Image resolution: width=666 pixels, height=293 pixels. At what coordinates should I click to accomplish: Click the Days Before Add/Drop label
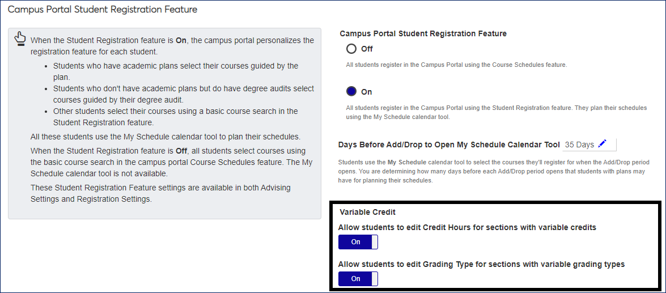(449, 145)
